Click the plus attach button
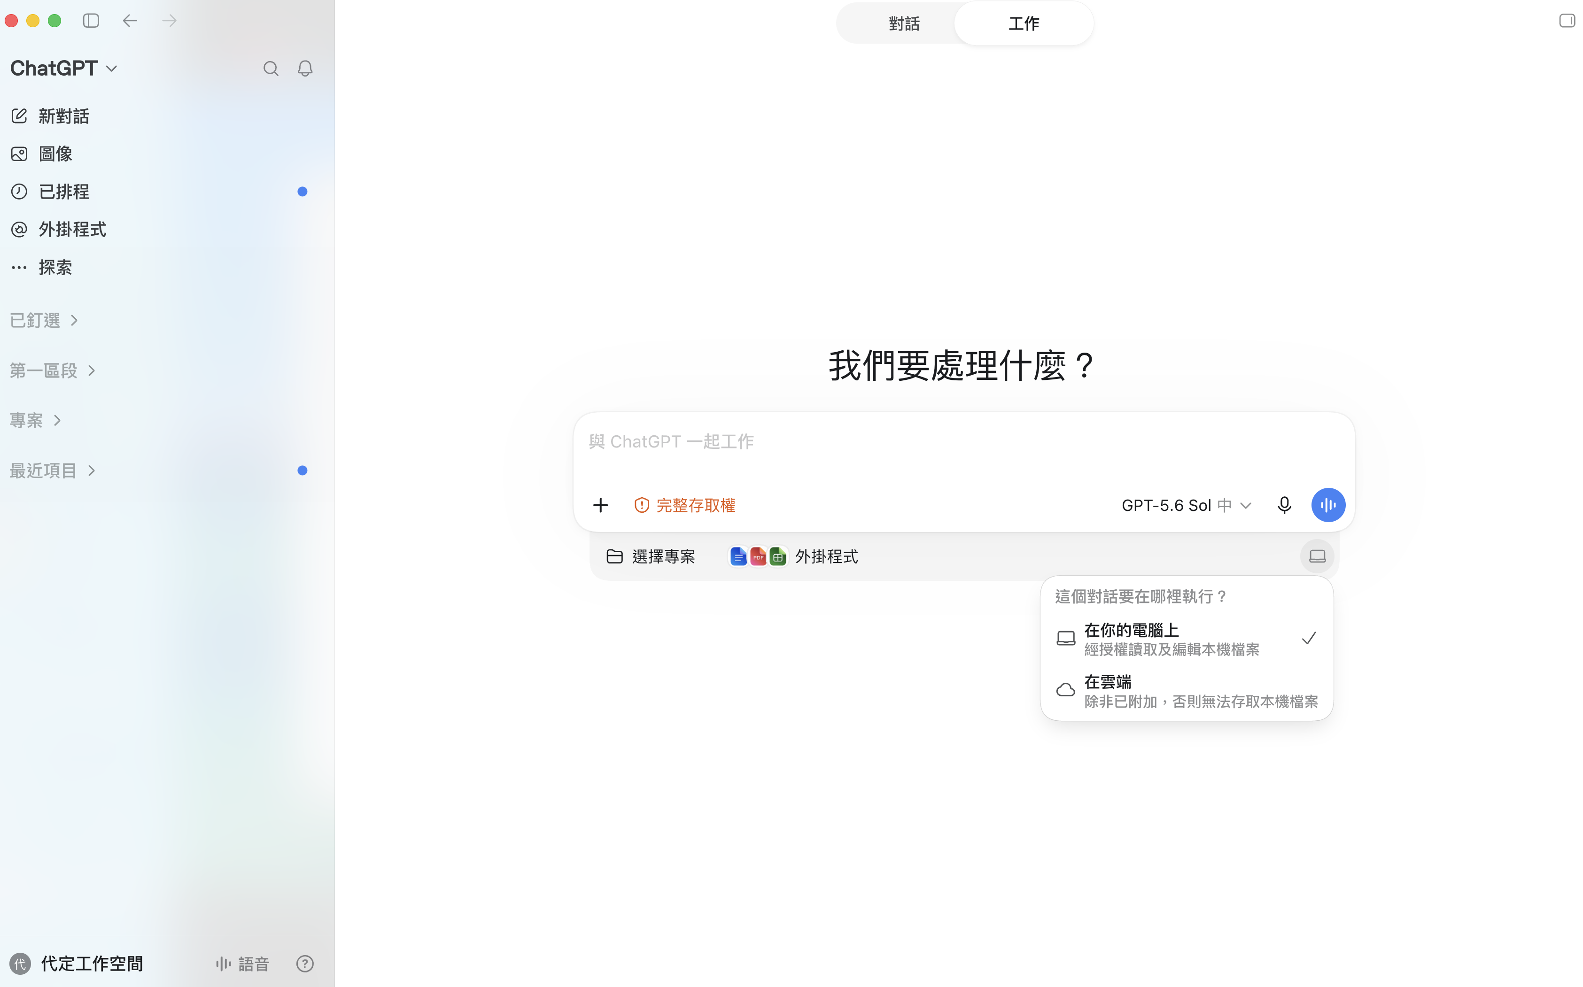The height and width of the screenshot is (987, 1583). click(x=600, y=505)
